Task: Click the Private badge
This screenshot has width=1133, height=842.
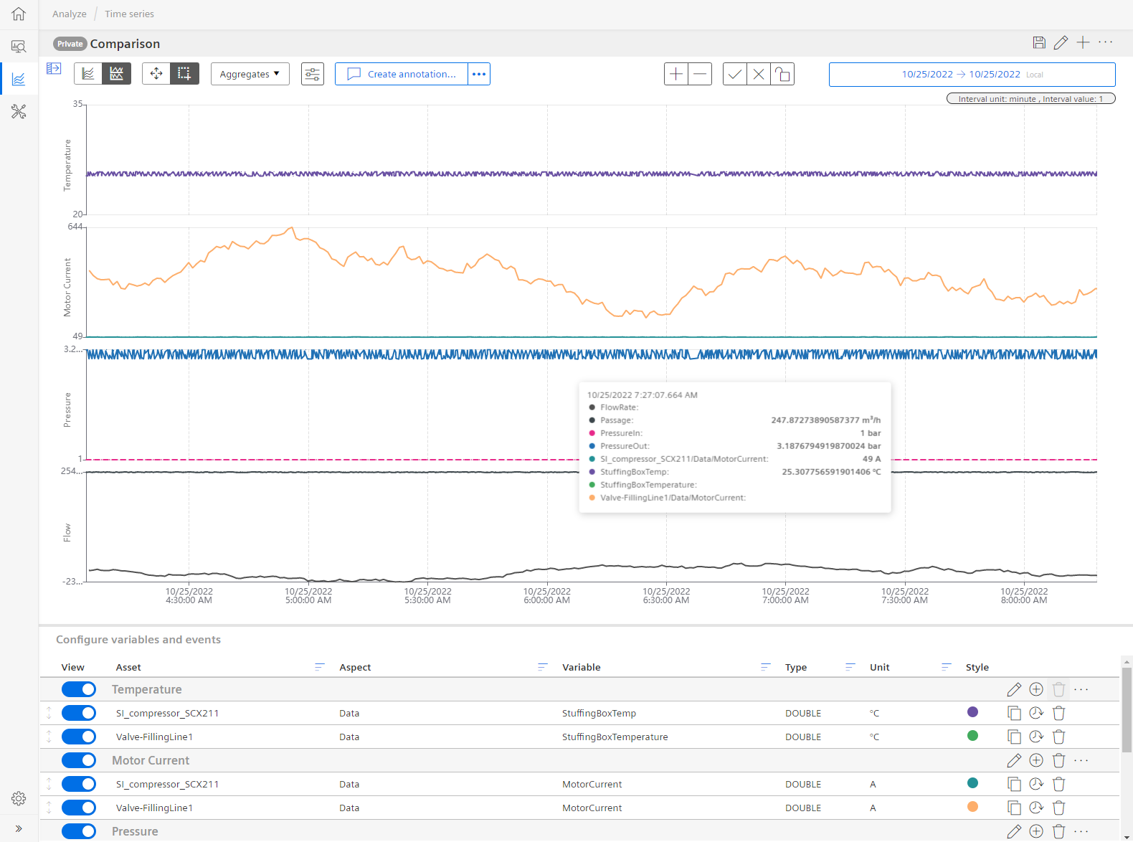Action: tap(70, 44)
